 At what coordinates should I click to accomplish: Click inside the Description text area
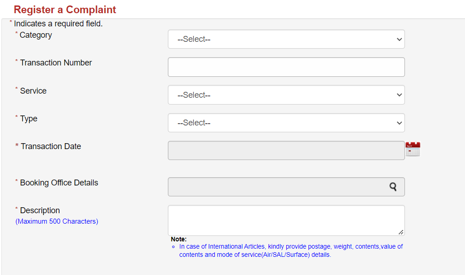(286, 220)
